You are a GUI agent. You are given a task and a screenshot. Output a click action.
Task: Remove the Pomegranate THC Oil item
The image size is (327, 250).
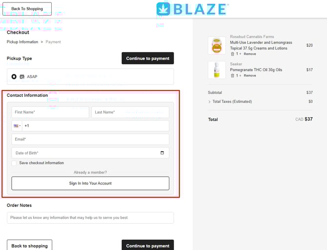pos(250,76)
